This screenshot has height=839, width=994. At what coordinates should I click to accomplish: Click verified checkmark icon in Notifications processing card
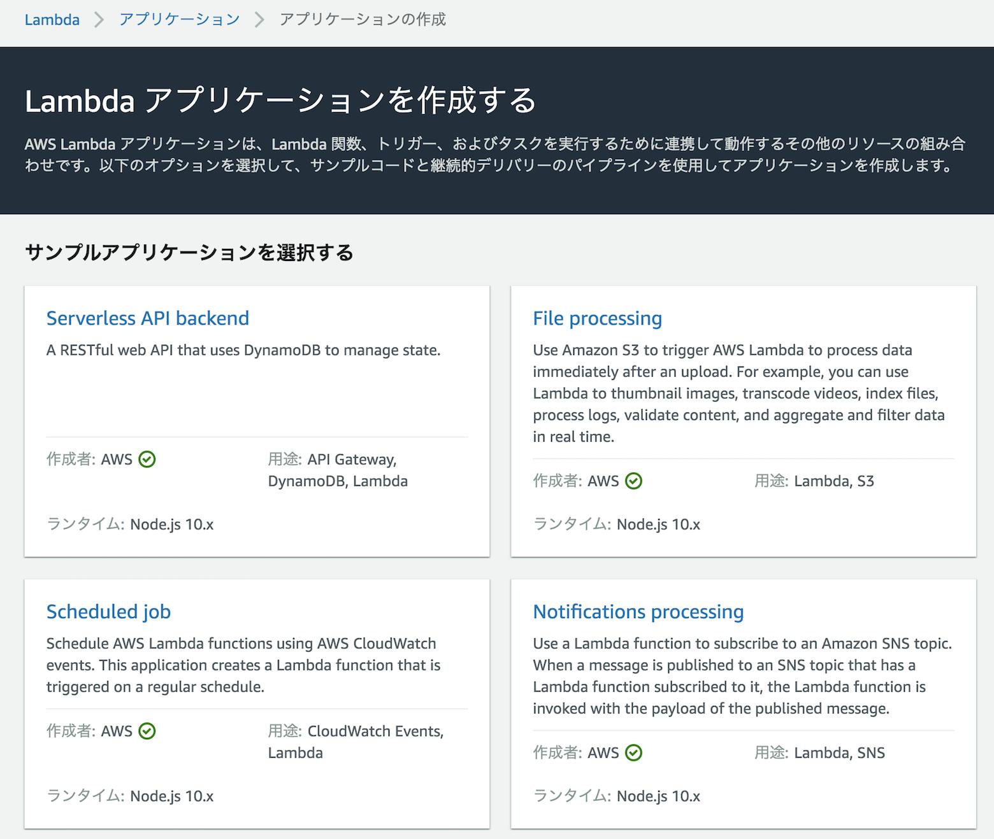[633, 752]
